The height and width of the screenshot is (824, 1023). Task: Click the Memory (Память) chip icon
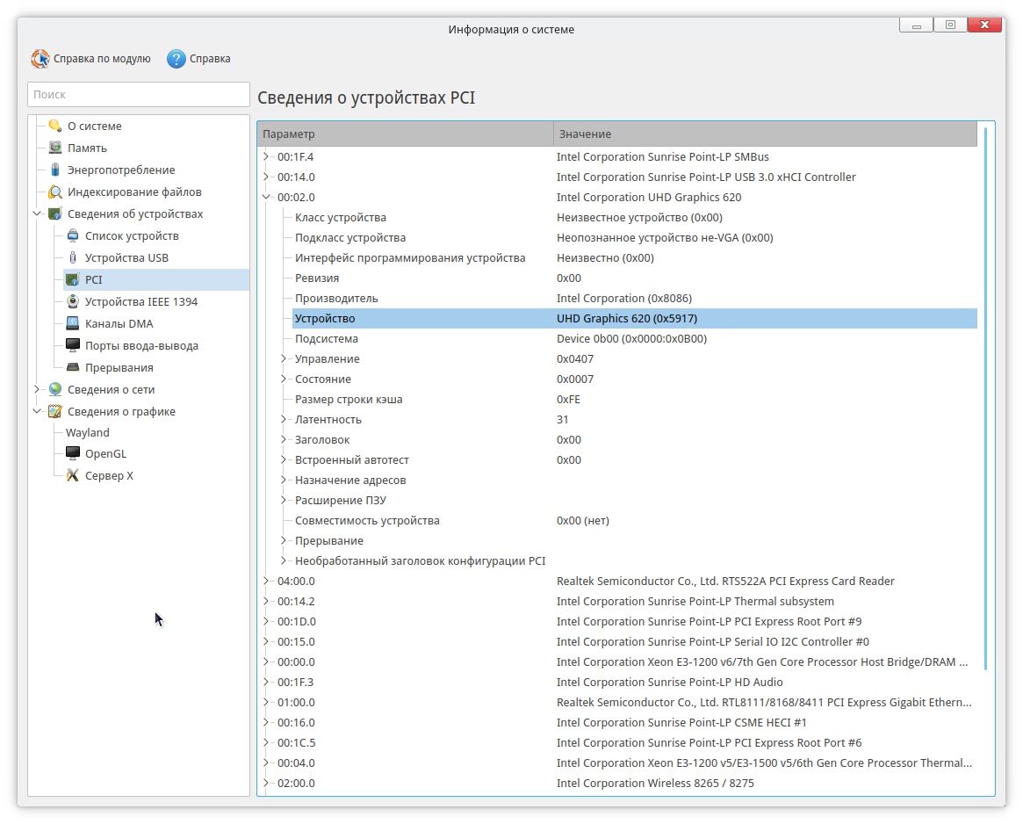point(55,148)
